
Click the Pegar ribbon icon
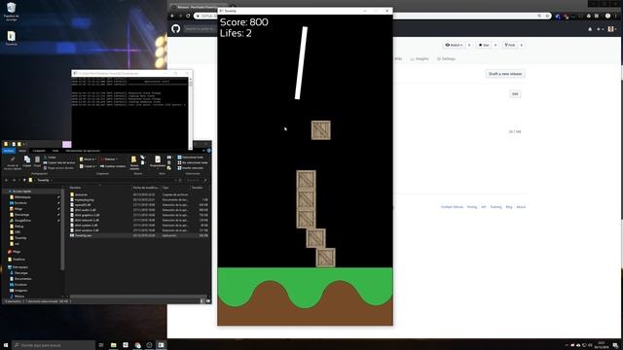click(x=37, y=161)
